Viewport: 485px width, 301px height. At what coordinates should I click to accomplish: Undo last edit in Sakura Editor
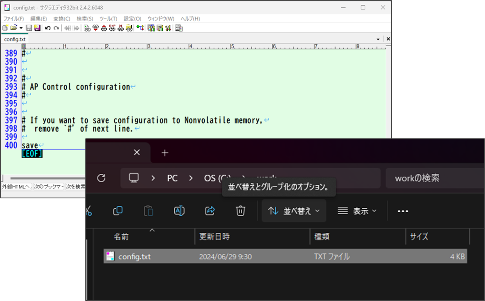(x=47, y=28)
